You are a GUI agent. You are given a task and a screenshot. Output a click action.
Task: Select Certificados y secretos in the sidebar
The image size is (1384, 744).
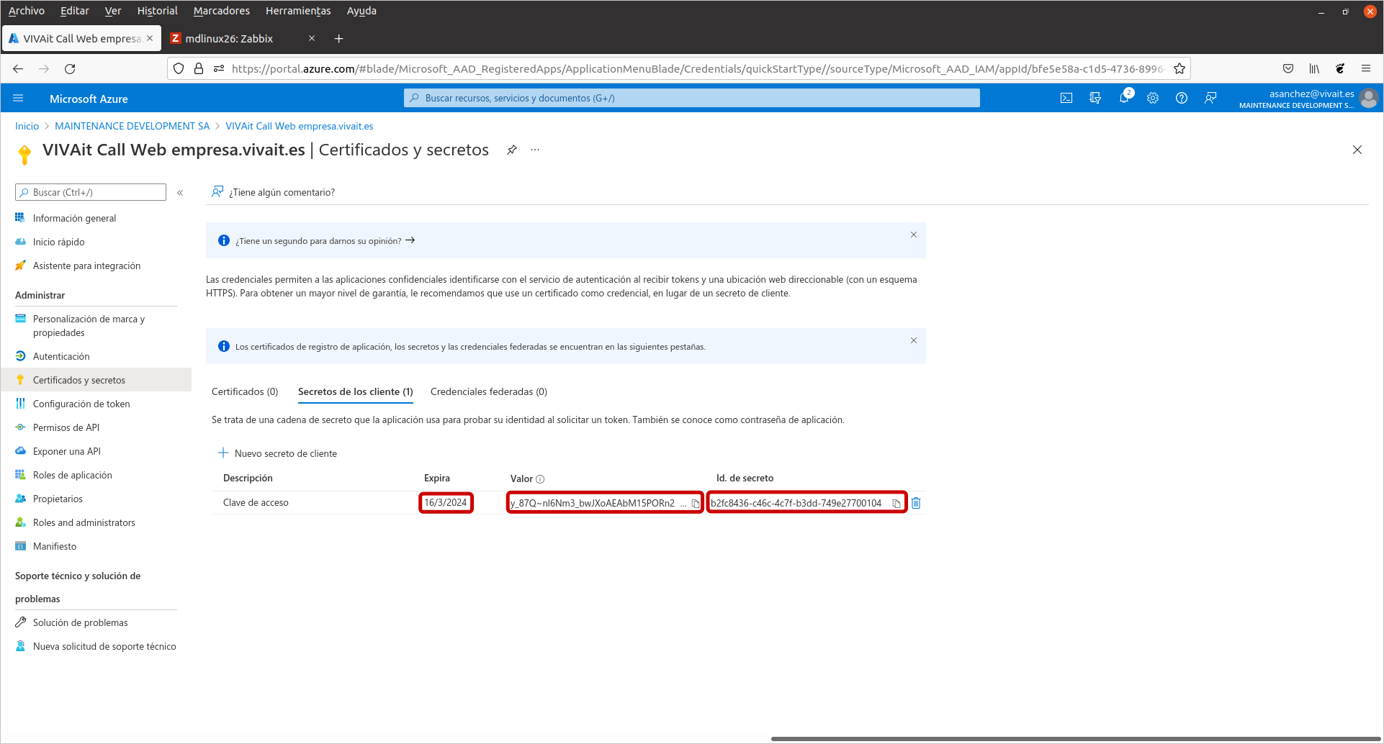coord(96,380)
